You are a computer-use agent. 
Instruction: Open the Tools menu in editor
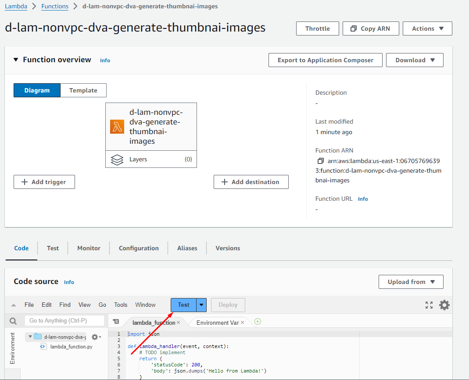click(x=121, y=305)
